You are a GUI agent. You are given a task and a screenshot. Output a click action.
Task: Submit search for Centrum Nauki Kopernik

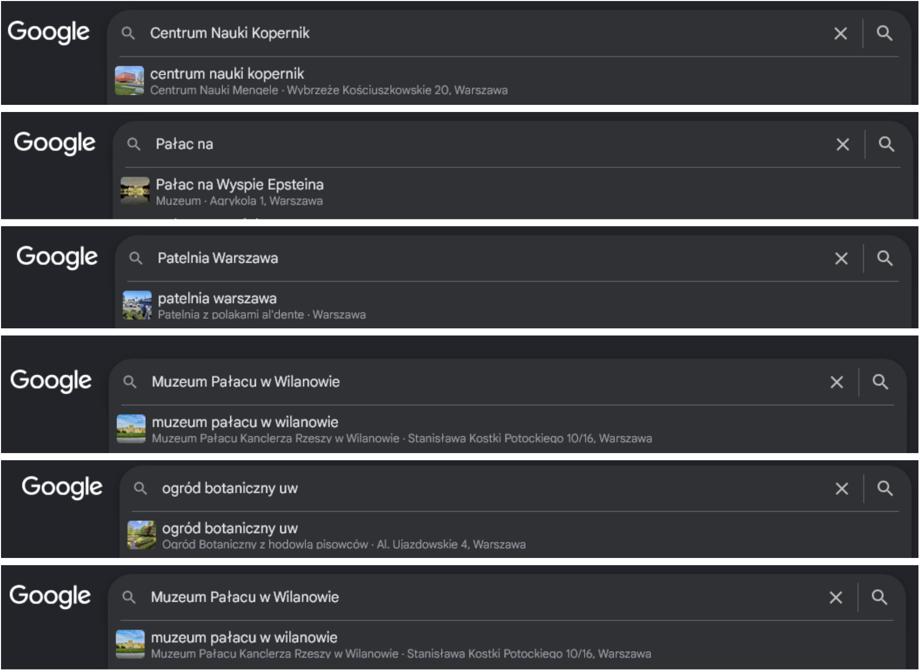click(x=884, y=34)
